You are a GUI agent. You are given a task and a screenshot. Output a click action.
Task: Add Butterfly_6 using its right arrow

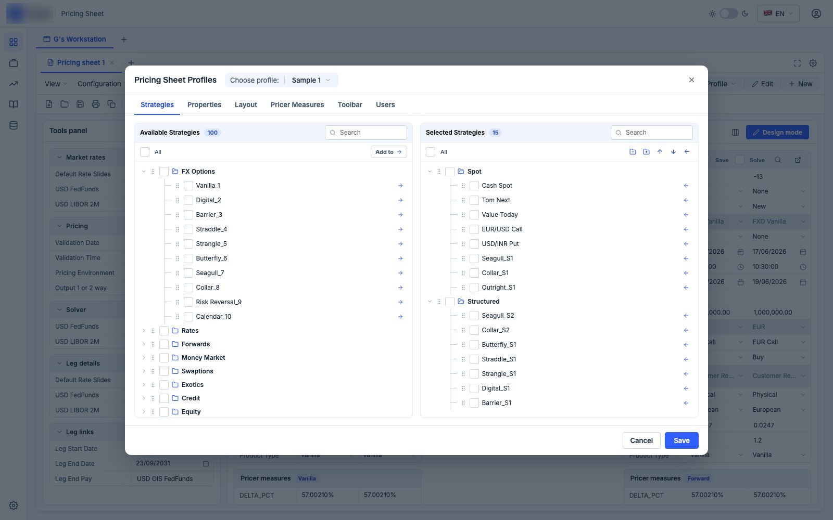pos(400,258)
